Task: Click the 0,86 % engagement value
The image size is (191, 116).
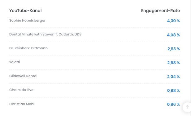Action: pos(173,104)
